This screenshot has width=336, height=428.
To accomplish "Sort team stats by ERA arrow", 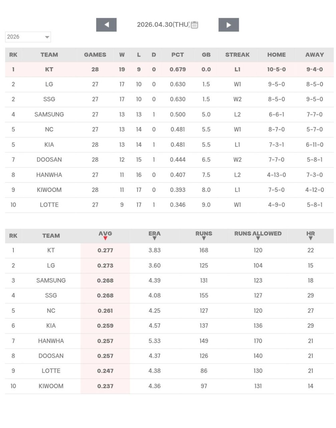I will click(x=154, y=238).
